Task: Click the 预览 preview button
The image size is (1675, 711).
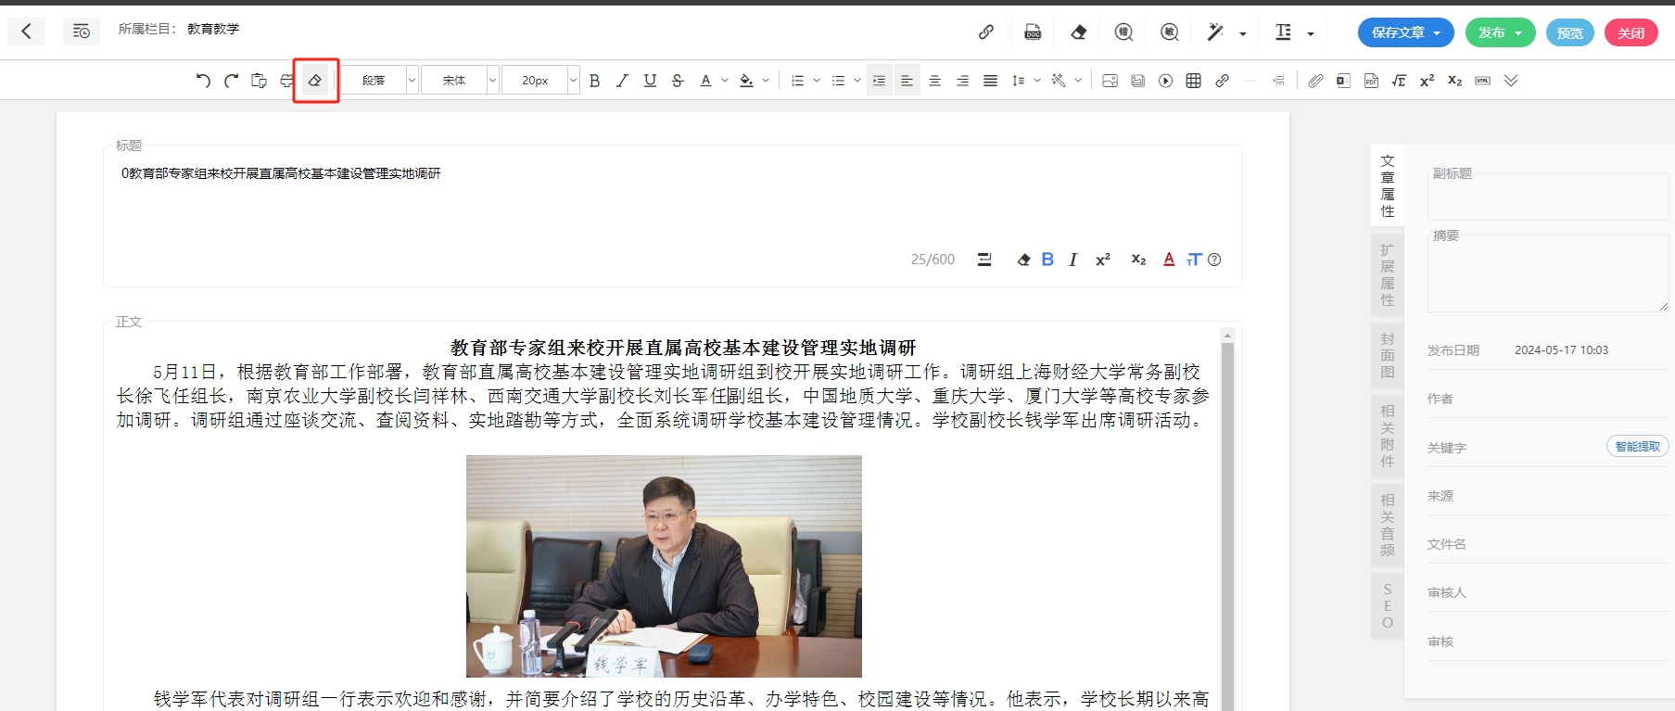Action: coord(1569,32)
